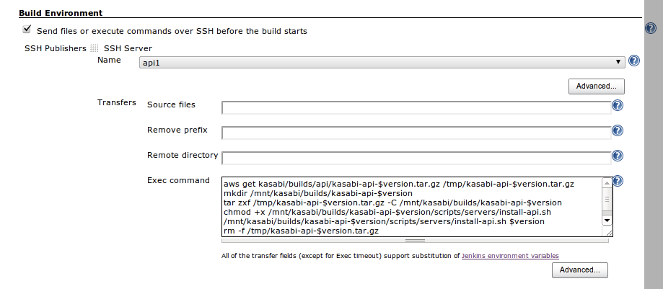The image size is (663, 289).
Task: Open help icon for Remote directory
Action: tap(618, 156)
